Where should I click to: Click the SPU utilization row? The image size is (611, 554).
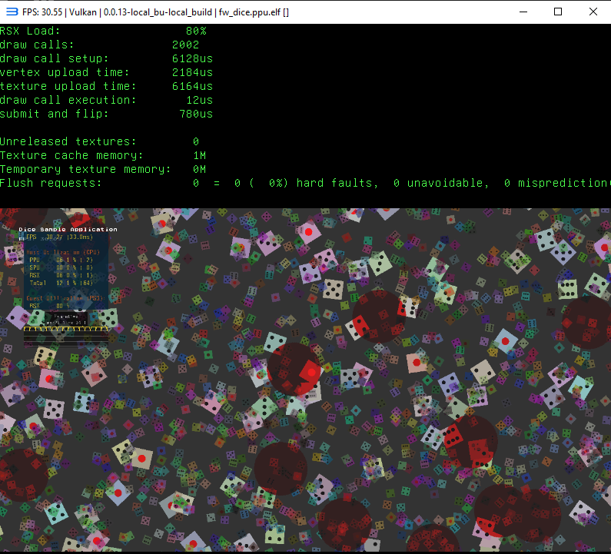[61, 267]
